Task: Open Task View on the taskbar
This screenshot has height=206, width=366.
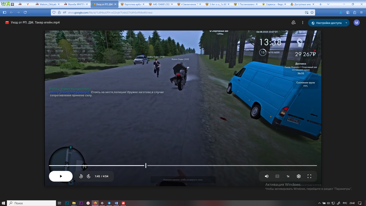Action: pyautogui.click(x=59, y=203)
